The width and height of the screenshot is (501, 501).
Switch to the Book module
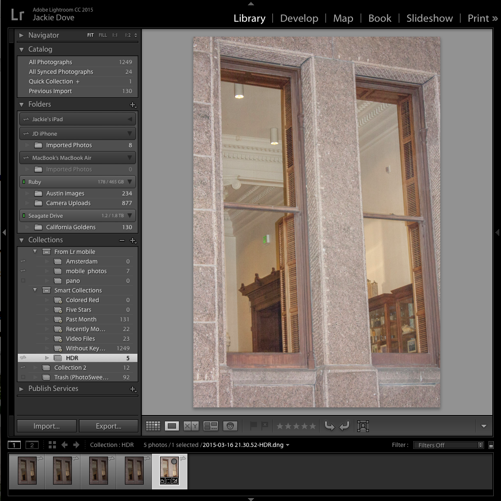point(379,18)
